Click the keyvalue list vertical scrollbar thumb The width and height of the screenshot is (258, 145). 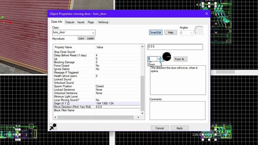[142, 93]
